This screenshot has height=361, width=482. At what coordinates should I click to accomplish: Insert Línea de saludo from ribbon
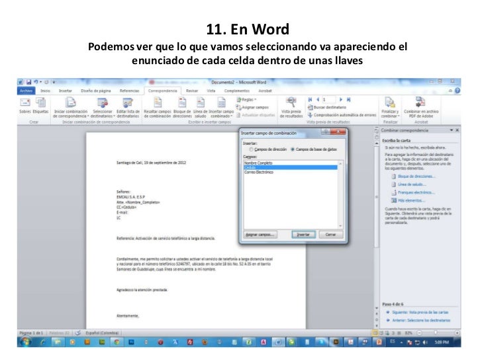(200, 108)
